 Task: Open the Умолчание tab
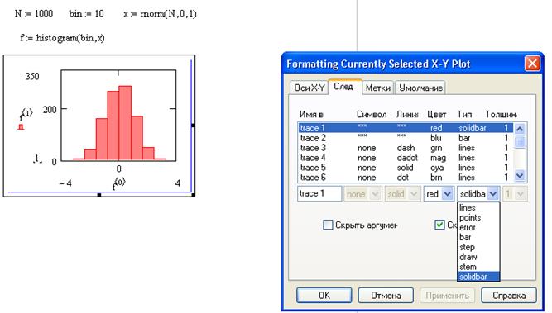tap(420, 88)
